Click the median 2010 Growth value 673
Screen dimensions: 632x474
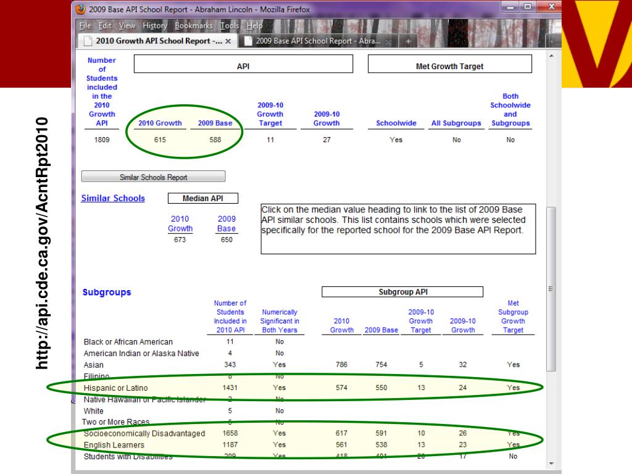[180, 240]
